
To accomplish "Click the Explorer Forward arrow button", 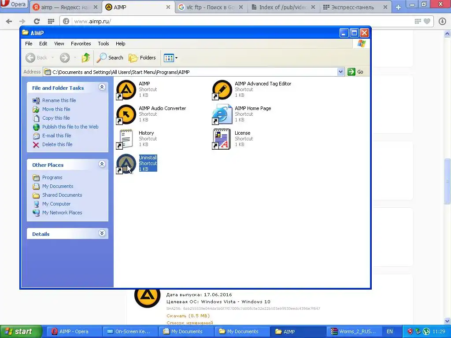I will point(65,58).
